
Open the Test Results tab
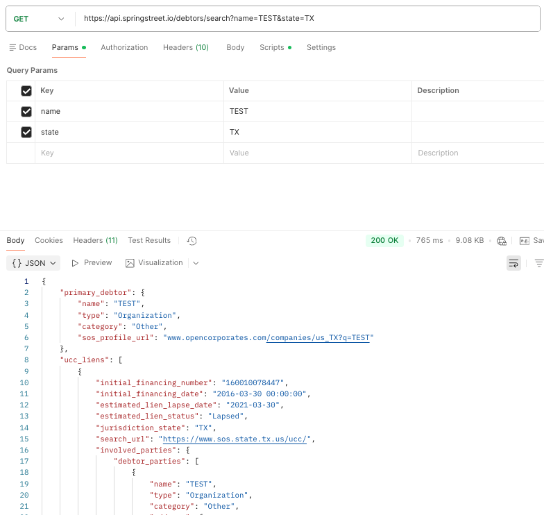[x=148, y=240]
